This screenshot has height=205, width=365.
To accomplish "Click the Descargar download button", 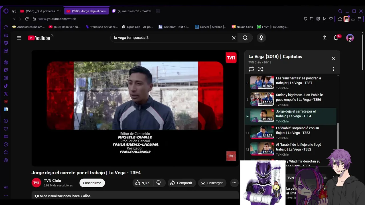I will (x=212, y=183).
